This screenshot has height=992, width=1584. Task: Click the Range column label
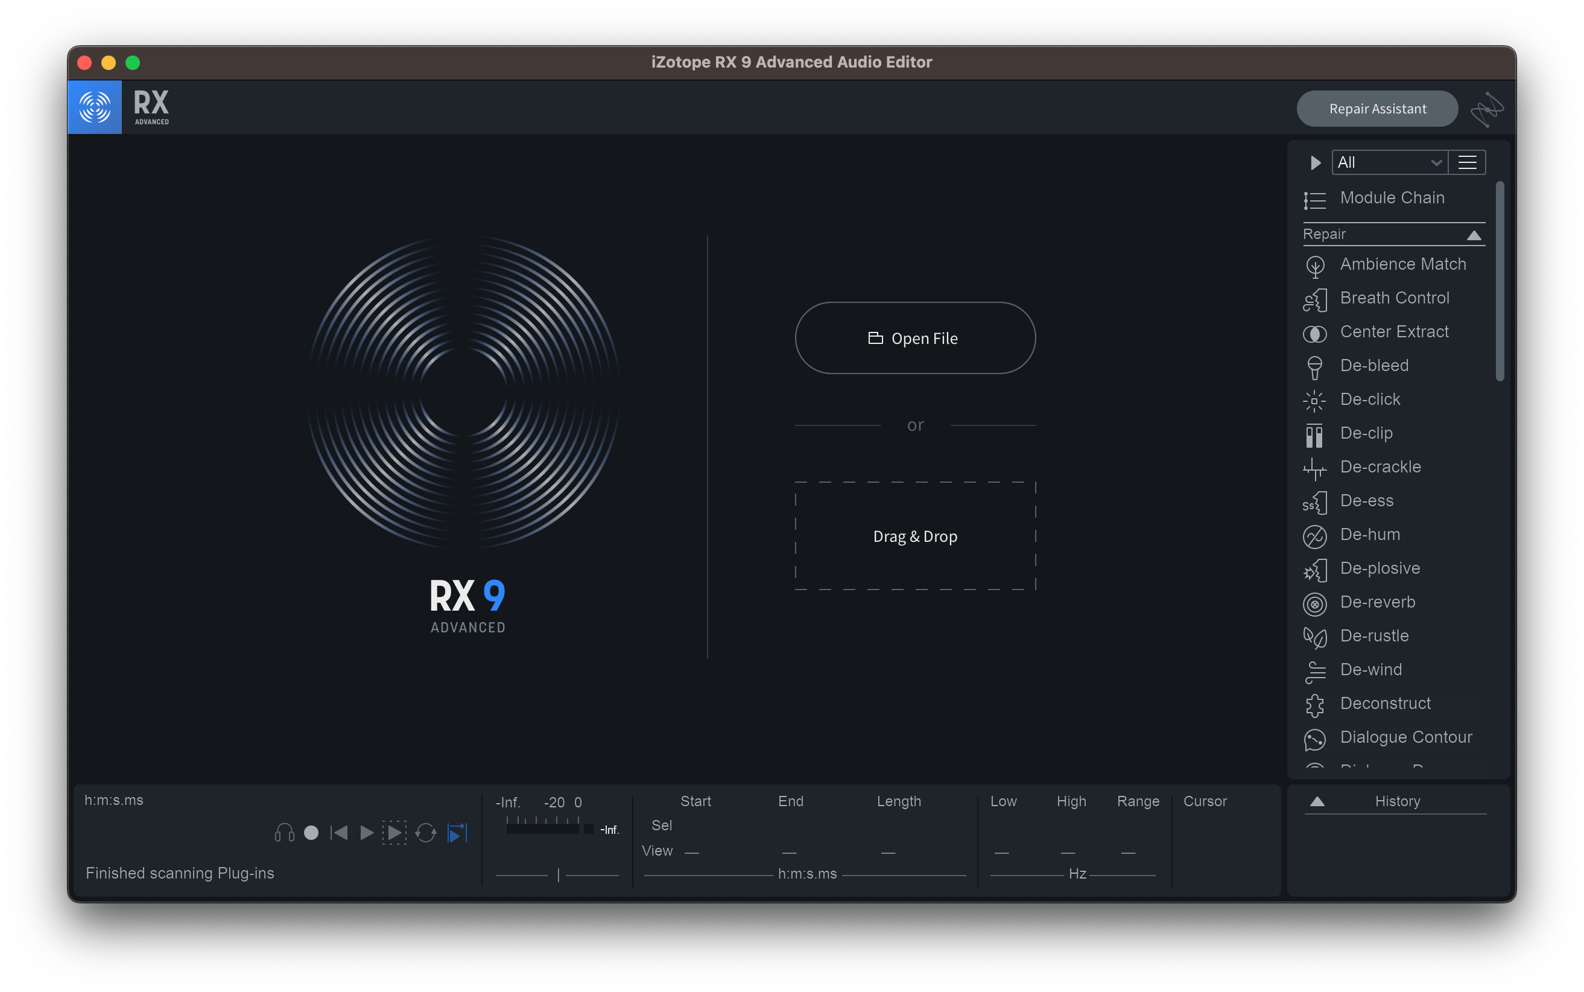click(x=1138, y=801)
